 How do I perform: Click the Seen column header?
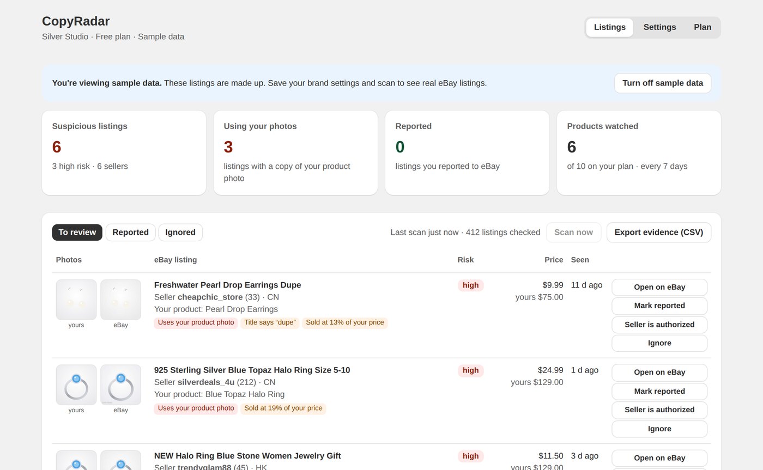tap(580, 260)
